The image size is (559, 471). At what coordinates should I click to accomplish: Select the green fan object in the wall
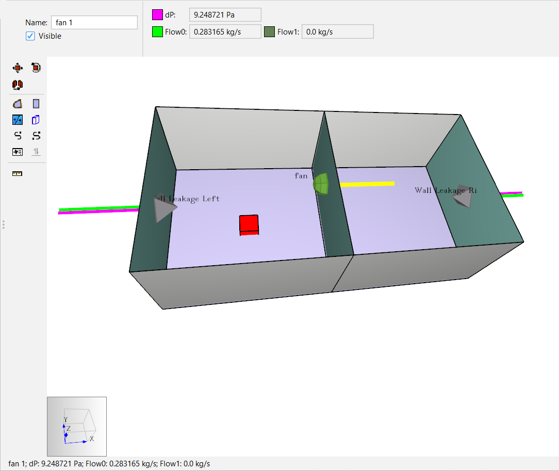coord(321,184)
